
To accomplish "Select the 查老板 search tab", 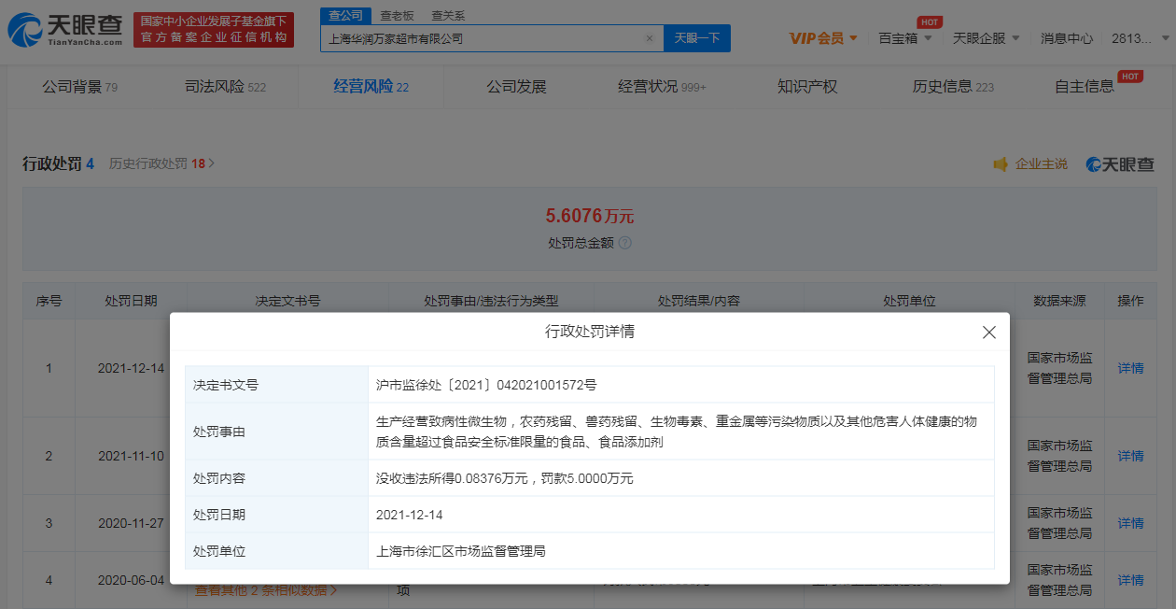I will tap(397, 16).
